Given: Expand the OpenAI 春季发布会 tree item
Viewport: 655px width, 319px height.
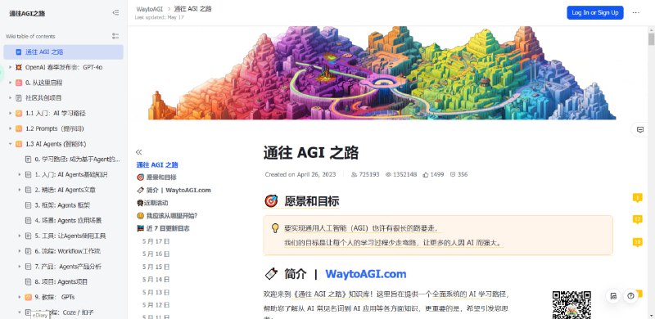Looking at the screenshot, I should coord(10,67).
